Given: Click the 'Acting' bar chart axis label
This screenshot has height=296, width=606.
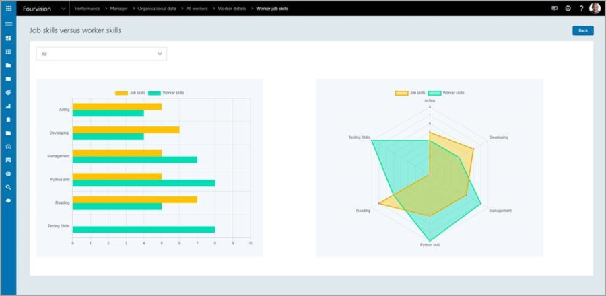Looking at the screenshot, I should click(64, 110).
